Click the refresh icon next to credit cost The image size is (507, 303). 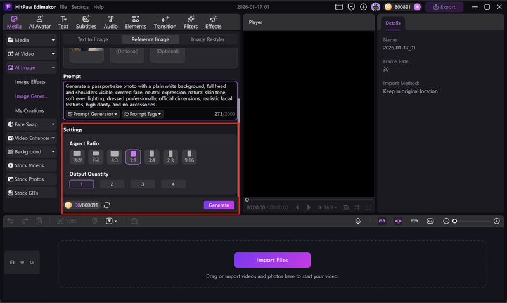[107, 205]
